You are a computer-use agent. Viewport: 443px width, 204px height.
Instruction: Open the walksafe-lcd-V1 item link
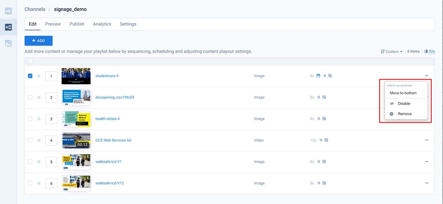(x=109, y=162)
